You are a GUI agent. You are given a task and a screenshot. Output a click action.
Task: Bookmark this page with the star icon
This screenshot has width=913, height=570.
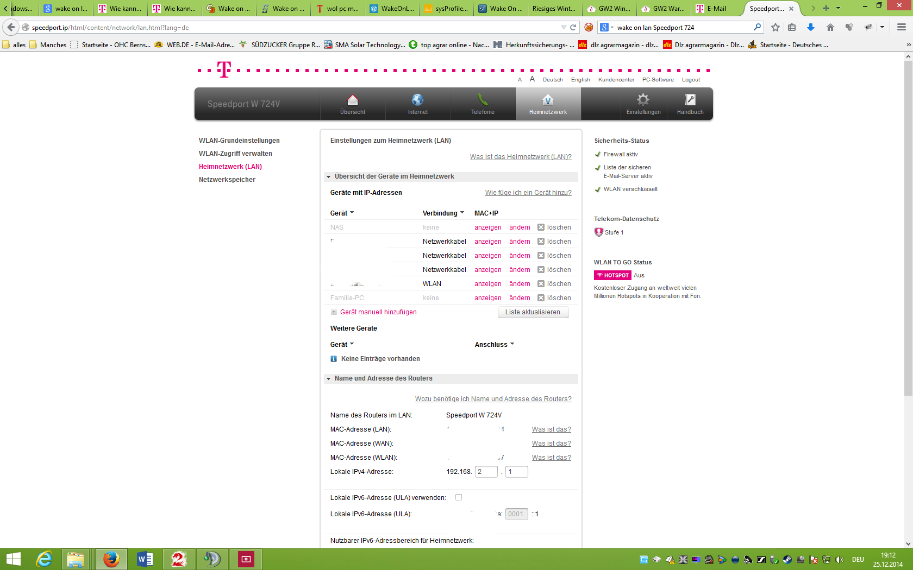pos(776,27)
